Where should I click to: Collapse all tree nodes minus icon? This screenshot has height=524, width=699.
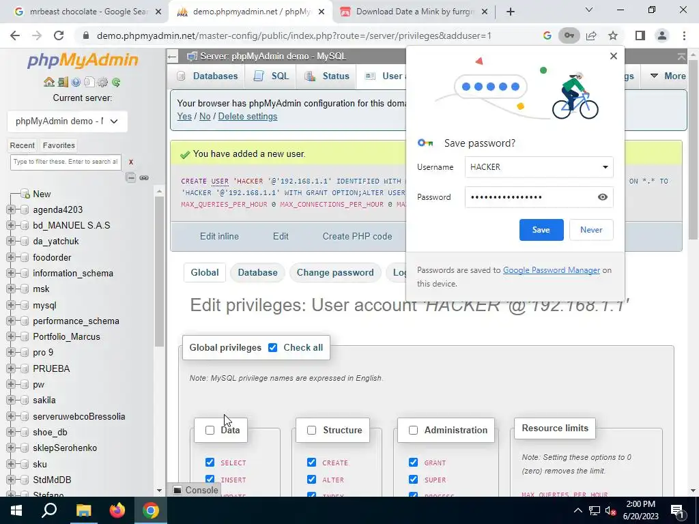[x=130, y=178]
